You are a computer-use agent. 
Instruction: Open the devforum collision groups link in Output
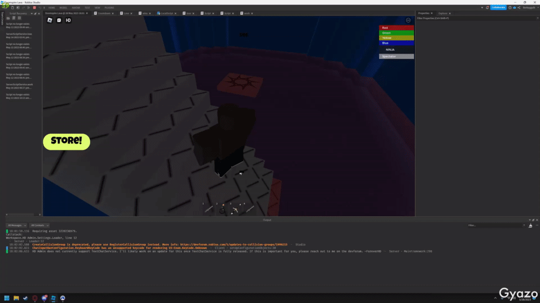(x=233, y=245)
